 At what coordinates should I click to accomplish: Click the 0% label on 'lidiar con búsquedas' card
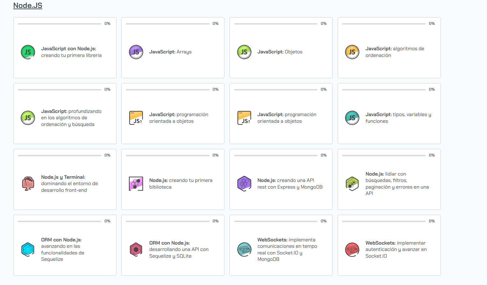tap(432, 155)
